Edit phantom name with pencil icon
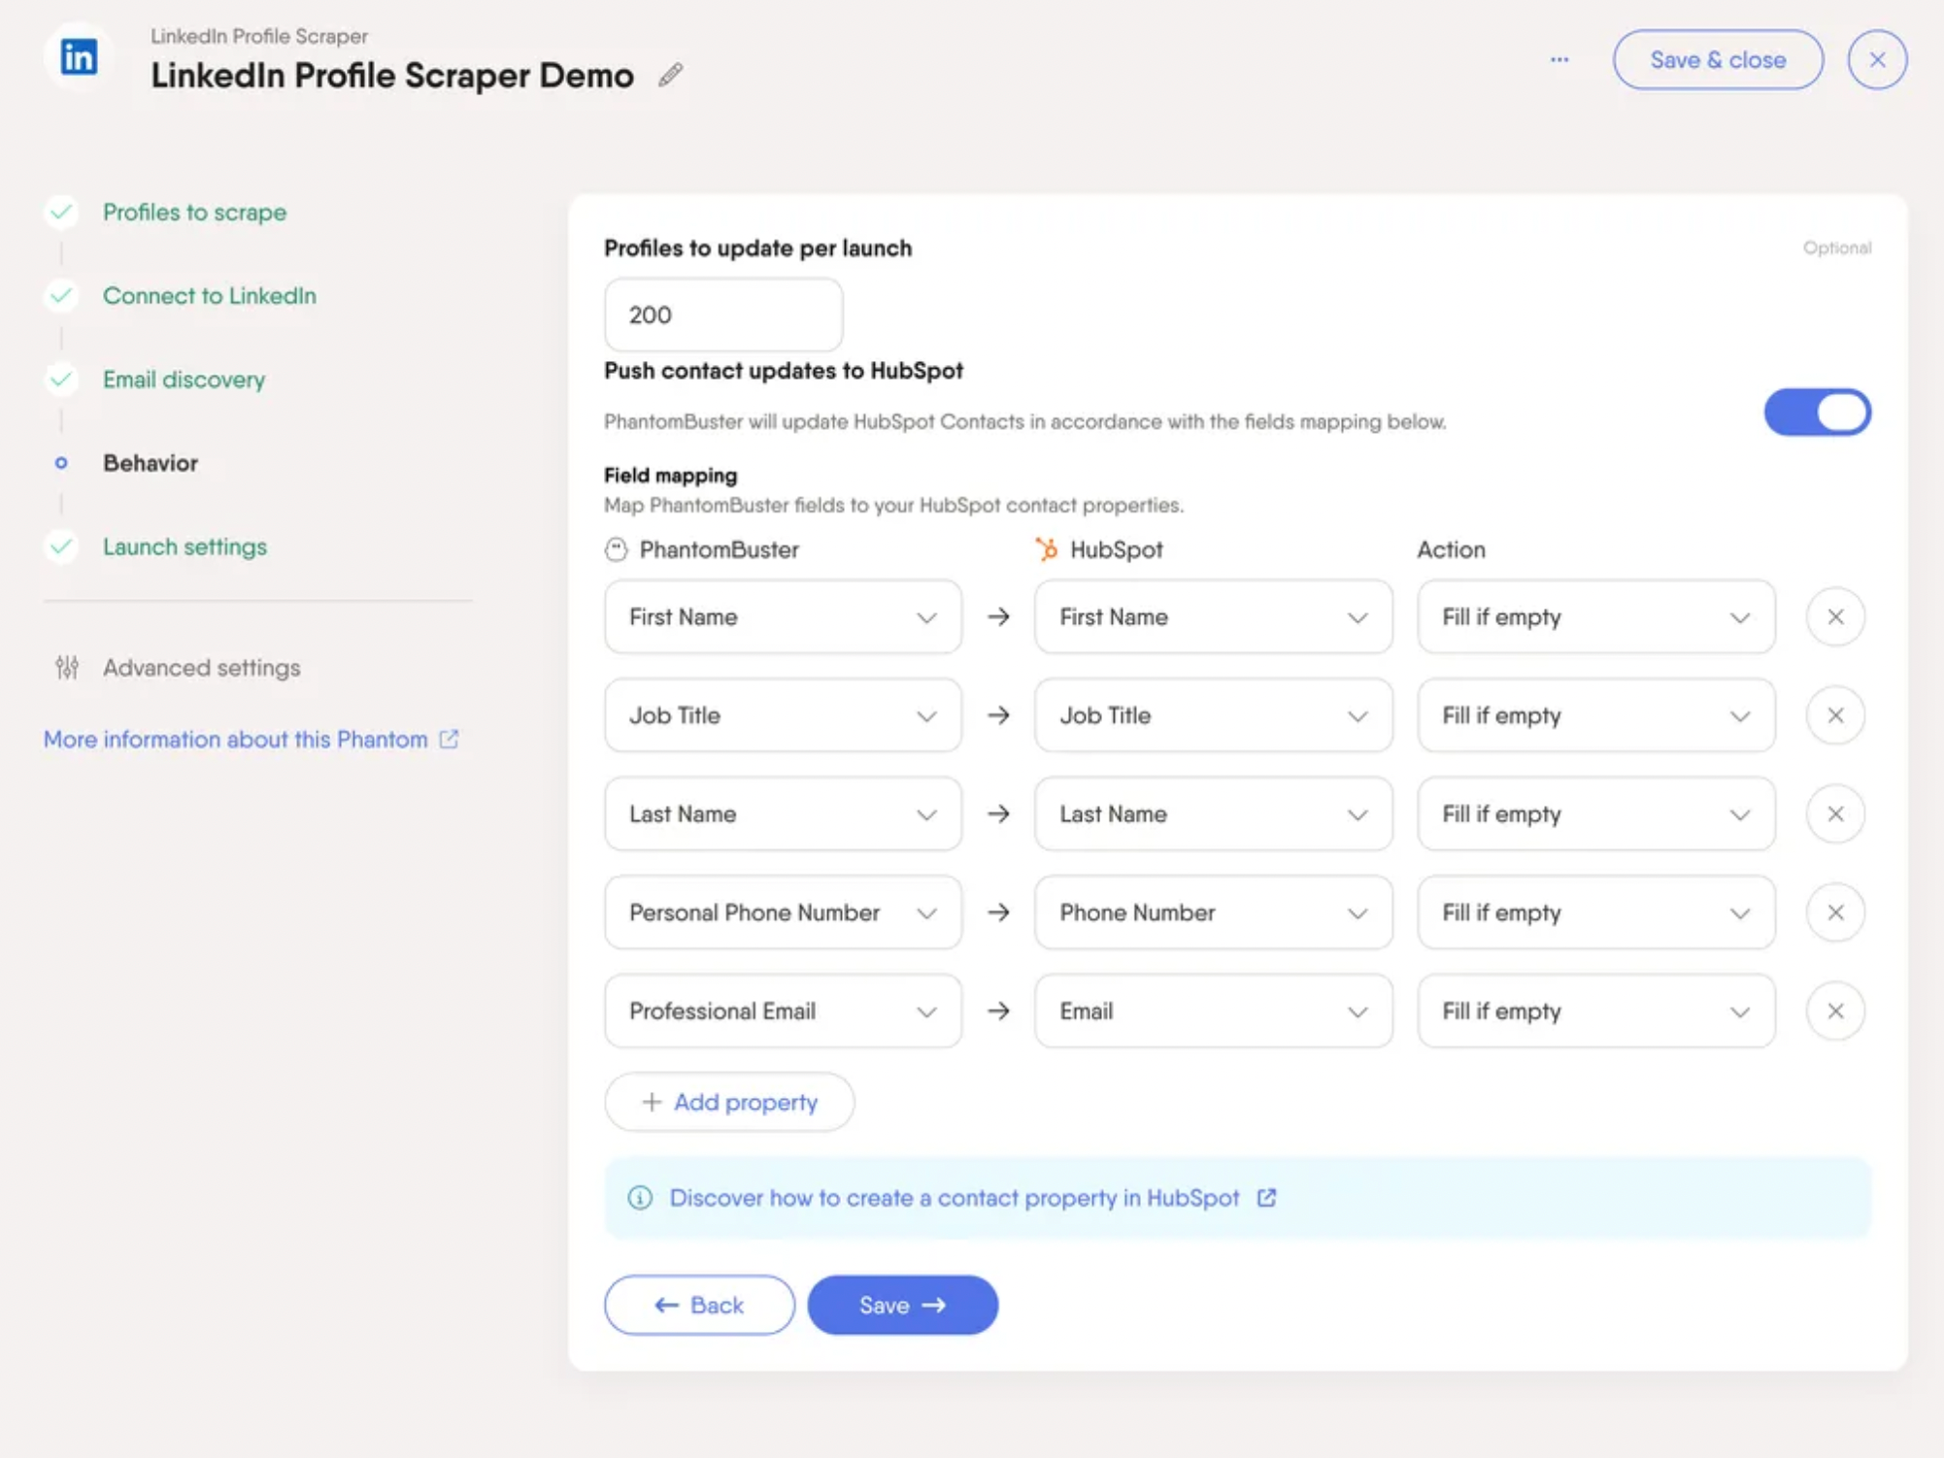 point(670,75)
